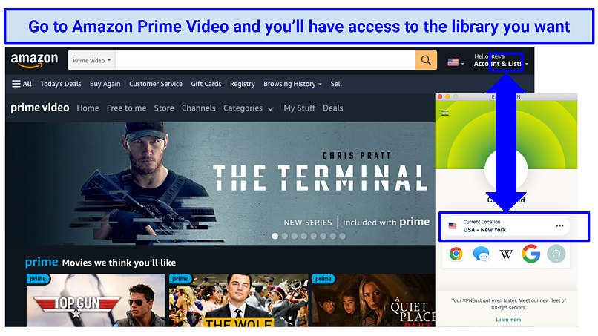This screenshot has width=598, height=336.
Task: Click the Amazon logo
Action: click(34, 60)
